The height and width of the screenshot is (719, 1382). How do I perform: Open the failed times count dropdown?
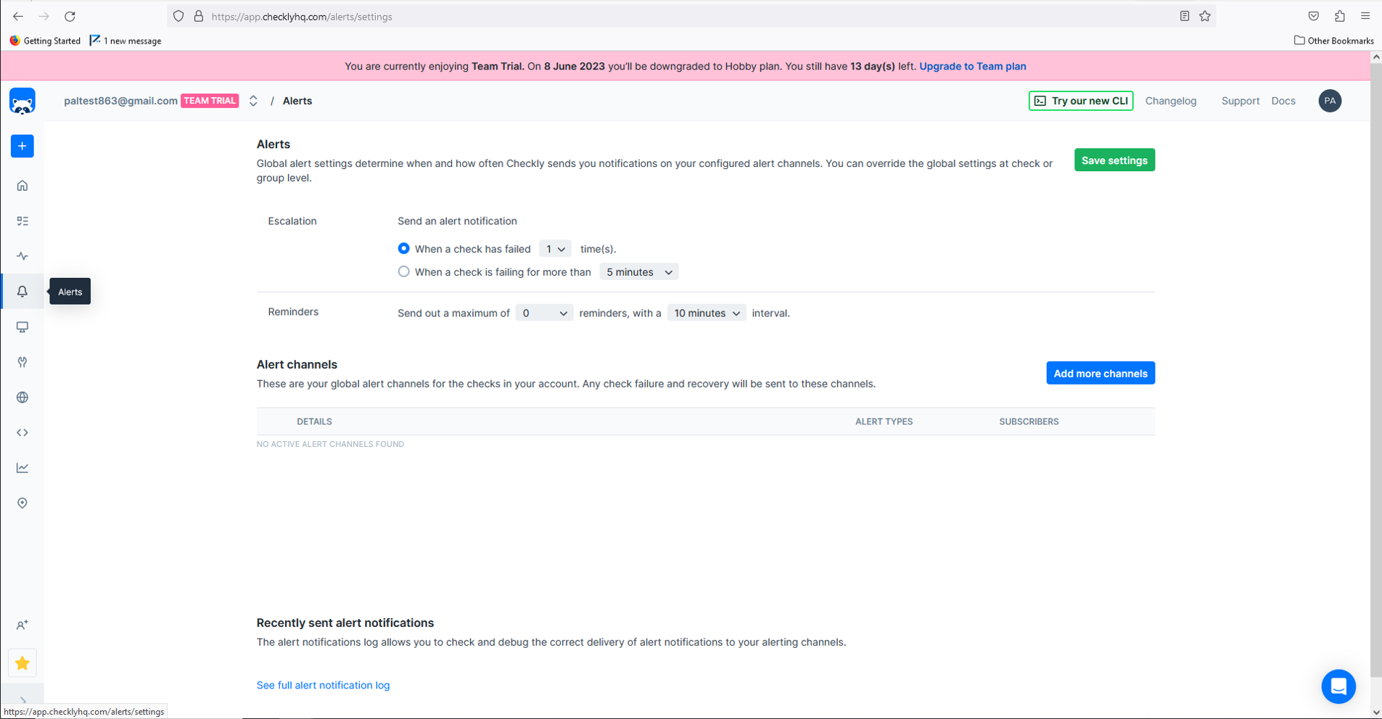coord(555,249)
